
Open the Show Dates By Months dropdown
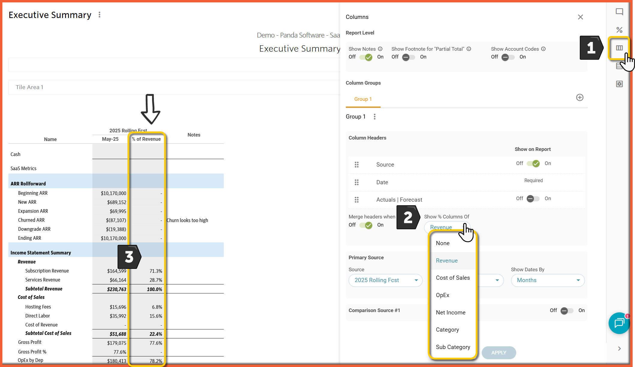tap(547, 280)
